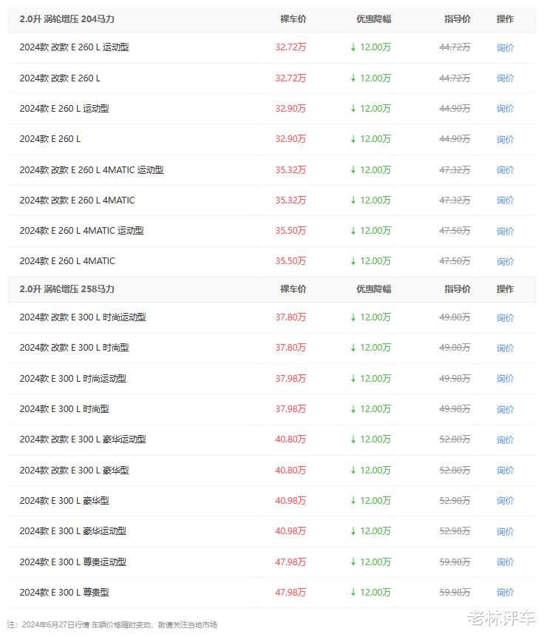
Task: Select model 2024款 E 300 L 时尚型
Action: pos(64,409)
